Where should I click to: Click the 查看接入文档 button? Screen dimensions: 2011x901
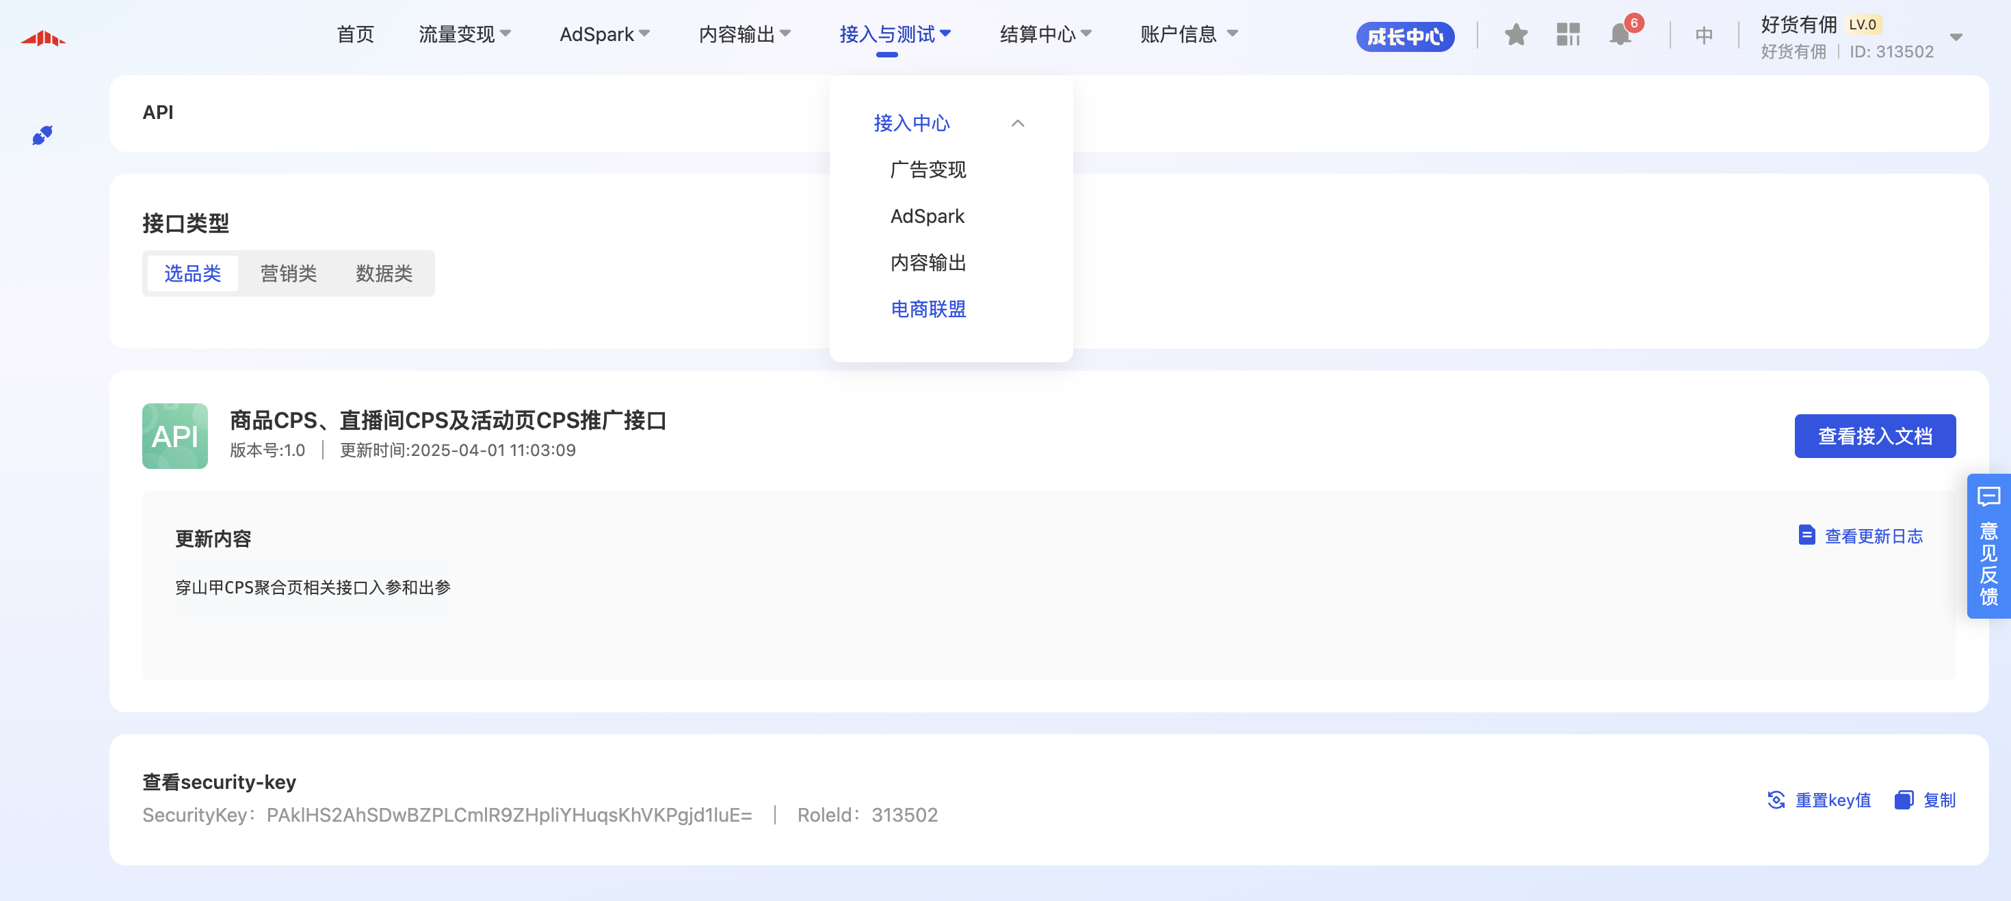click(1874, 436)
